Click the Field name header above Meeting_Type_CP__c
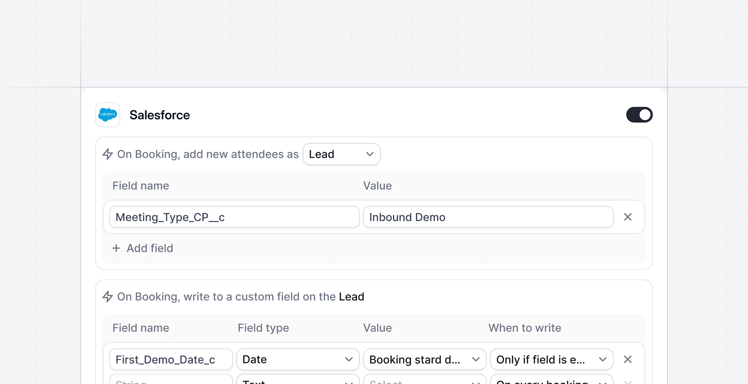Screen dimensions: 748x384 tap(141, 186)
